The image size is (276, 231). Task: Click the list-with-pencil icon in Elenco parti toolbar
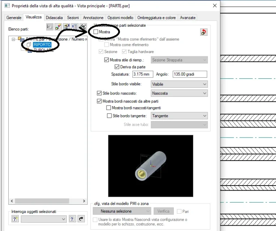point(66,27)
